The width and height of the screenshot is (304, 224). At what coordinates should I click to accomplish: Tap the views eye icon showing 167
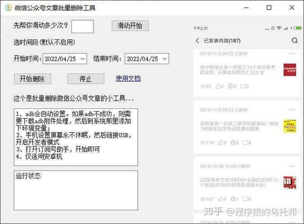tap(203, 199)
